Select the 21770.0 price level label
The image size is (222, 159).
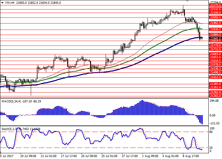point(215,45)
